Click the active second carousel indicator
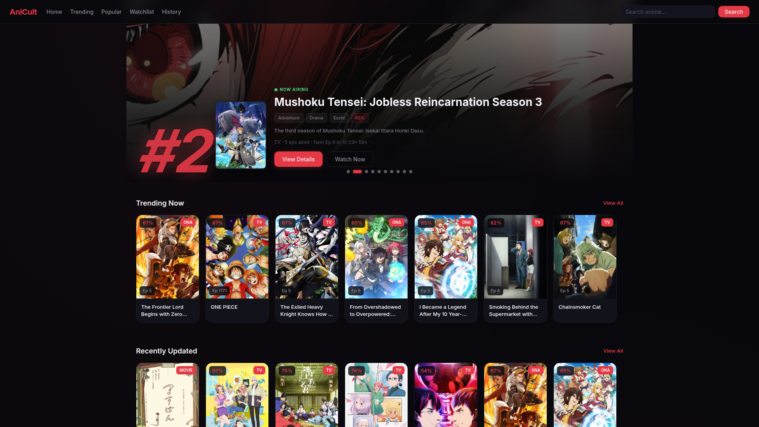 (357, 172)
